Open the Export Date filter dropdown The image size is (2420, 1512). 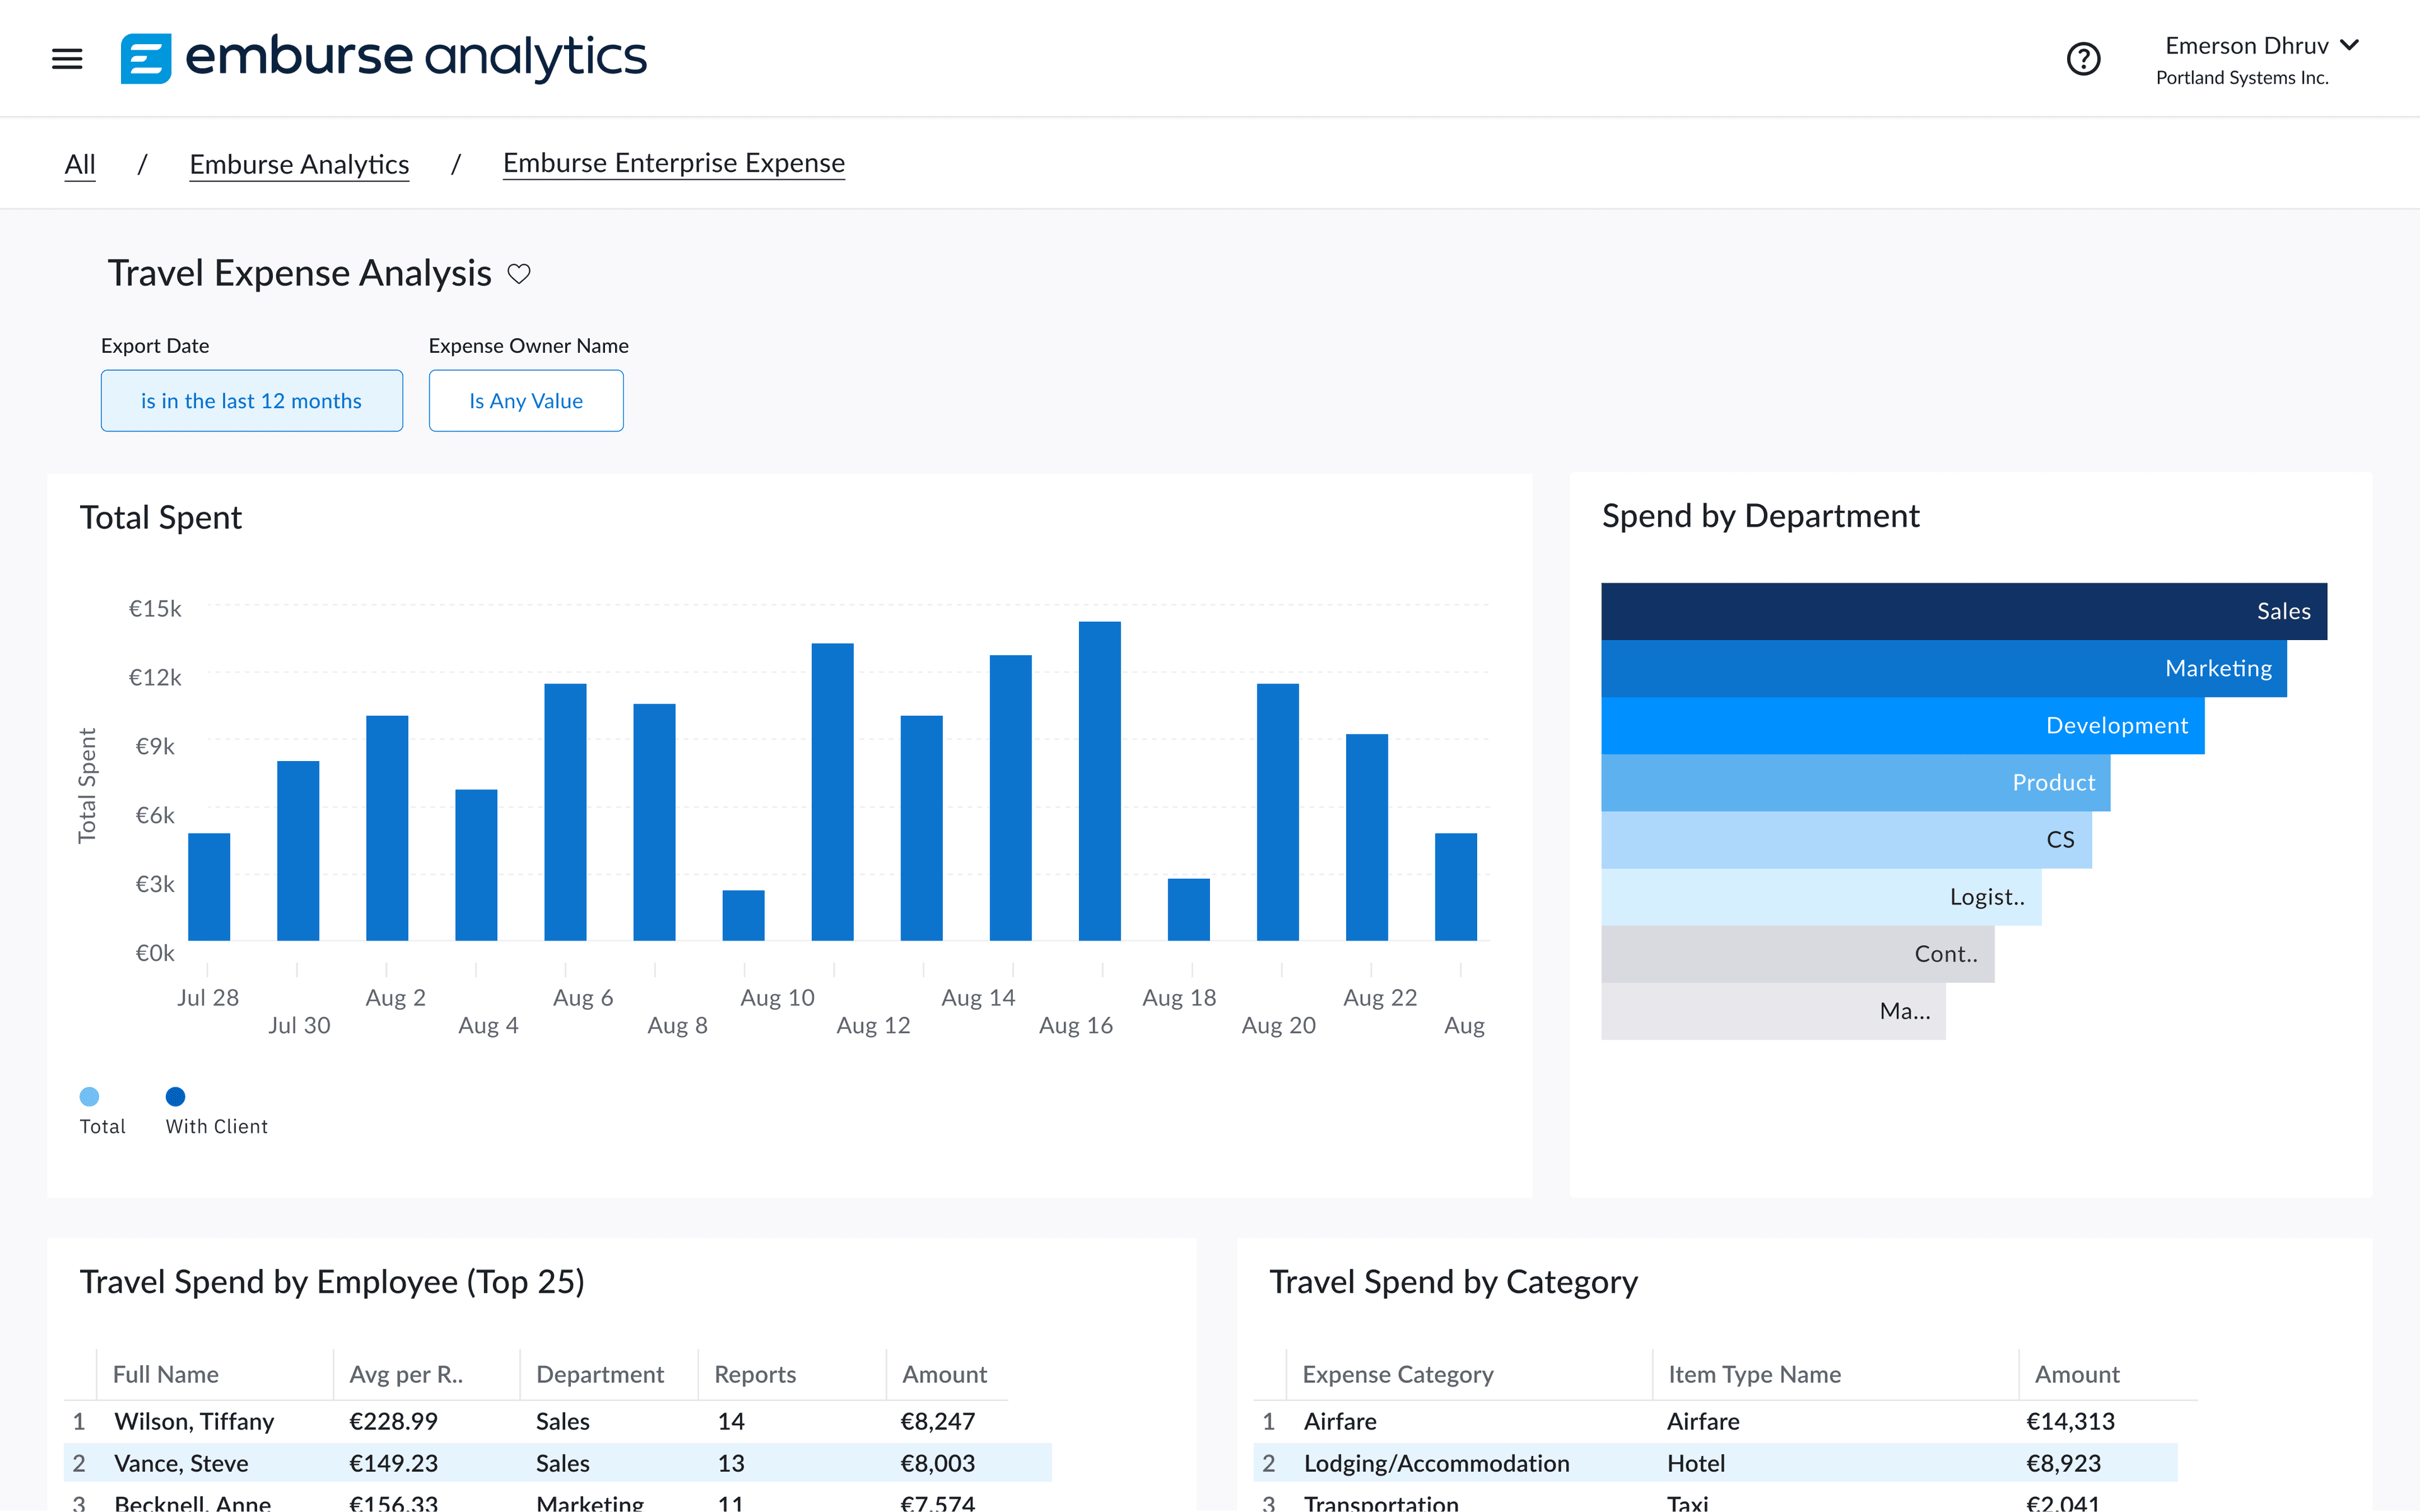(251, 401)
